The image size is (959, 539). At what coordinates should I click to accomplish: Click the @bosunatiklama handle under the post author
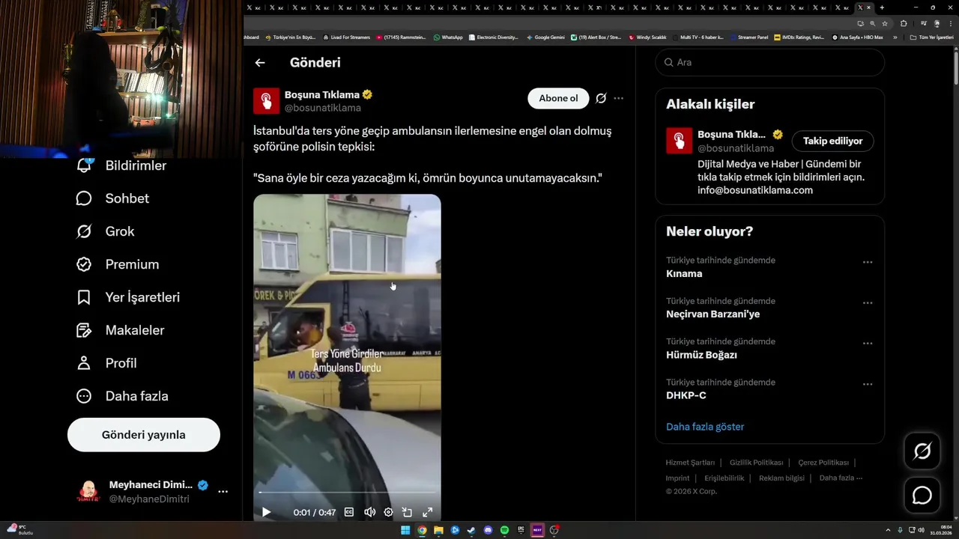323,108
